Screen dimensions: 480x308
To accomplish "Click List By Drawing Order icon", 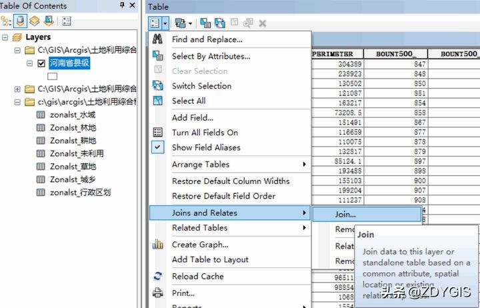I will [6, 21].
